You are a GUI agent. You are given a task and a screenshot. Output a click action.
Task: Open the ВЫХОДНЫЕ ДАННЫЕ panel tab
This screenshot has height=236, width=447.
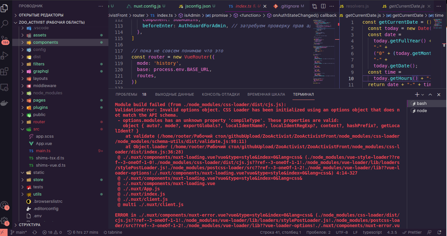pos(175,94)
